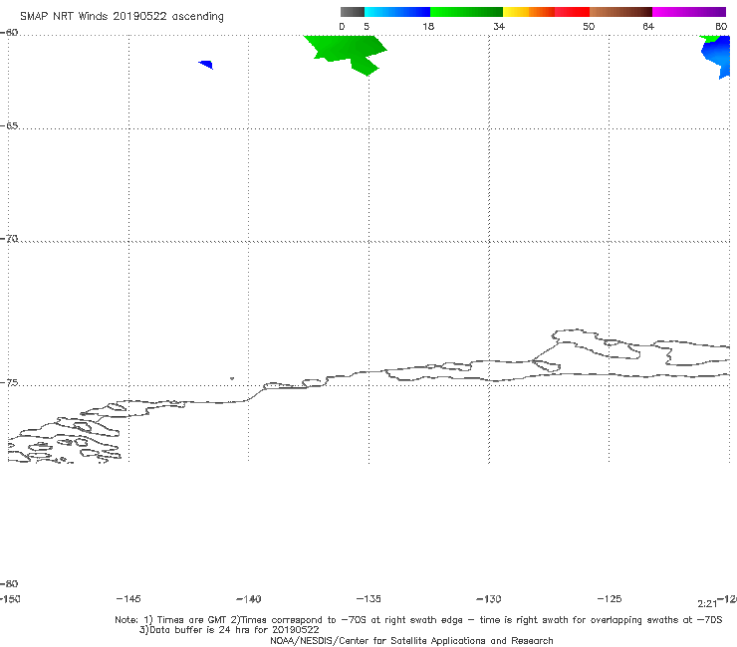
Task: Click the color bar label 34
Action: [x=499, y=26]
